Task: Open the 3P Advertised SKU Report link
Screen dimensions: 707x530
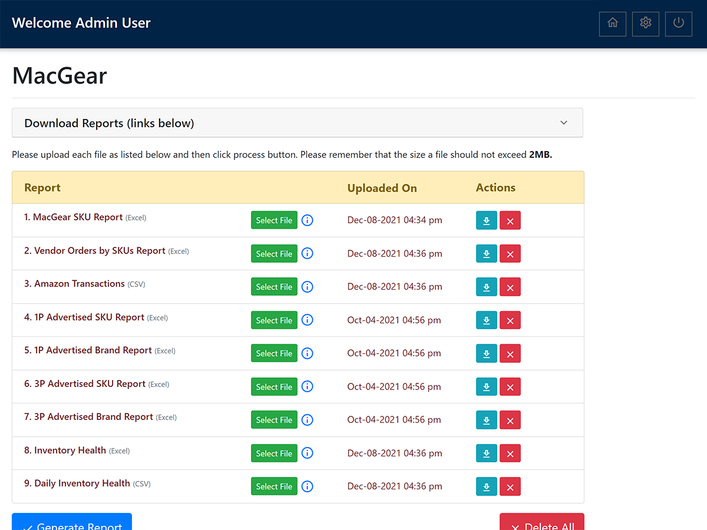Action: coord(86,383)
